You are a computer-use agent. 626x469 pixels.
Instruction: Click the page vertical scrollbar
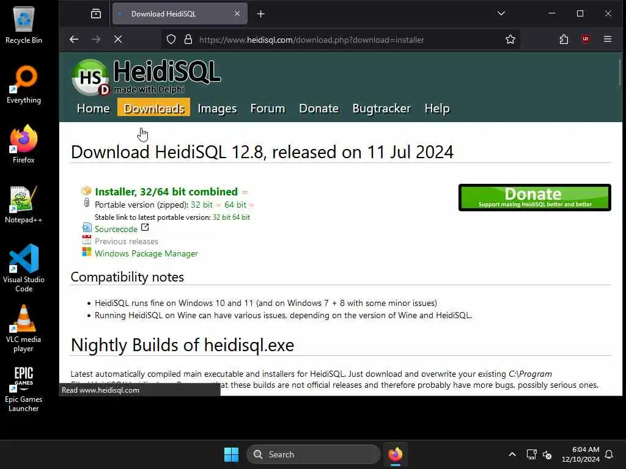(620, 72)
